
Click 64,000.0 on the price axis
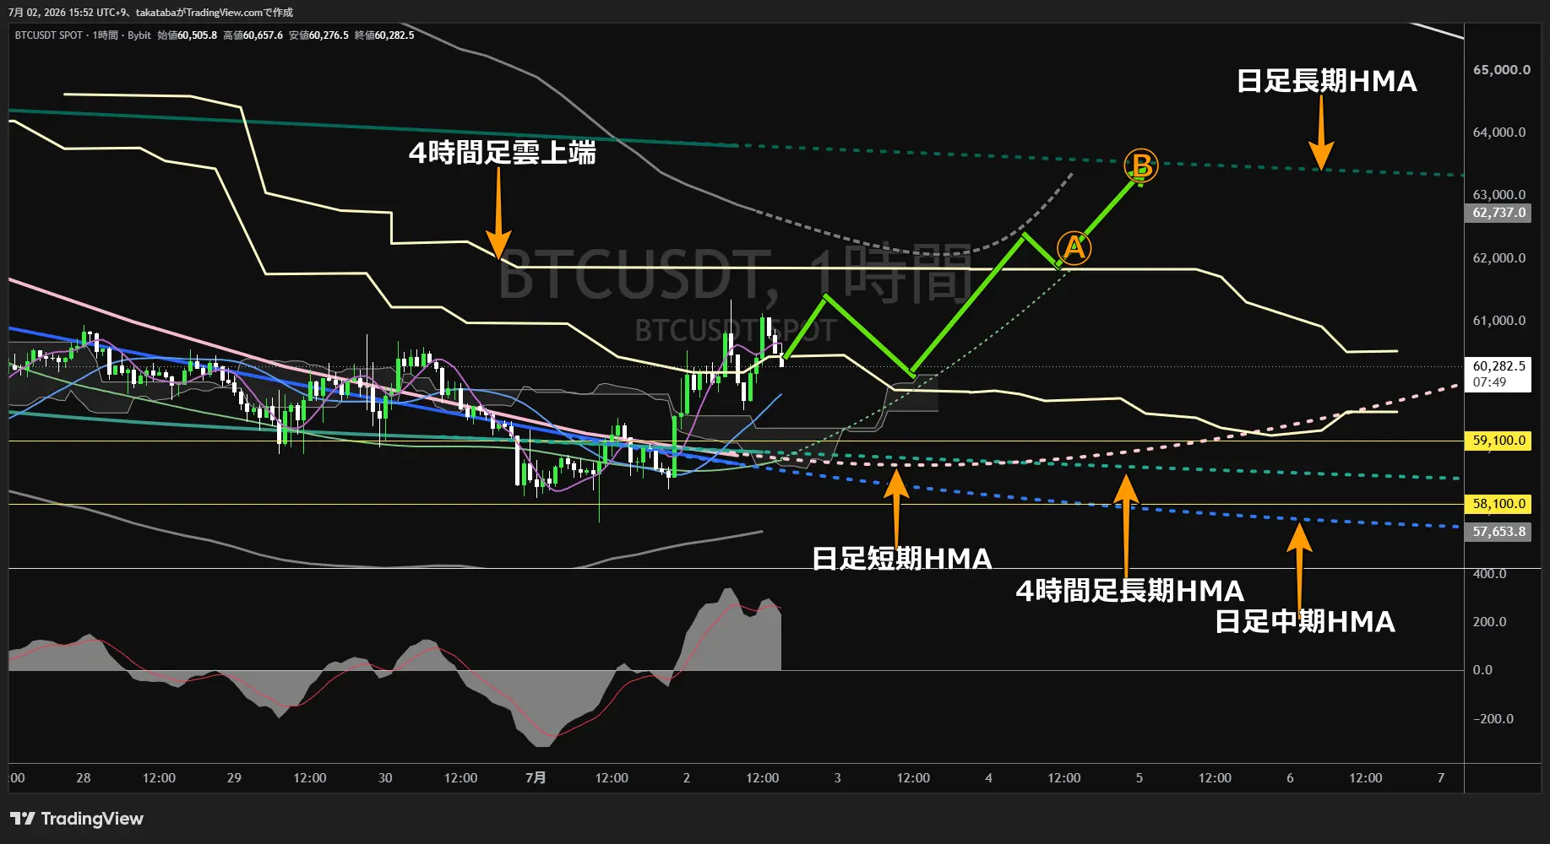1499,133
